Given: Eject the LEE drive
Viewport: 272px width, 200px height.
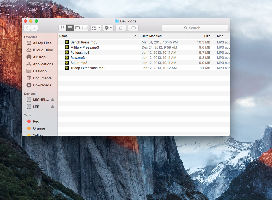Looking at the screenshot, I should pyautogui.click(x=53, y=107).
